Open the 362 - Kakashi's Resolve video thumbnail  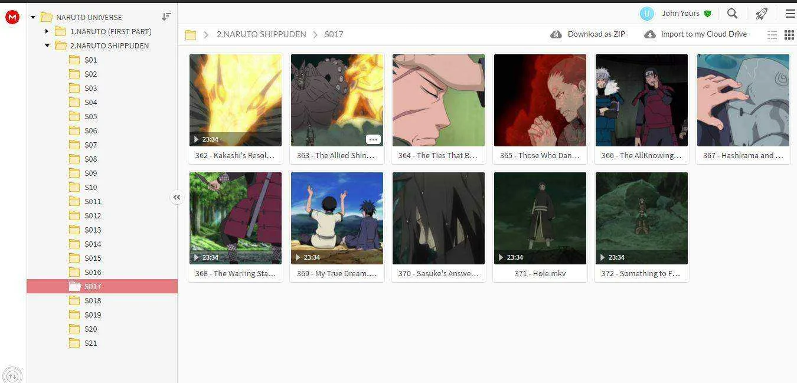click(236, 100)
